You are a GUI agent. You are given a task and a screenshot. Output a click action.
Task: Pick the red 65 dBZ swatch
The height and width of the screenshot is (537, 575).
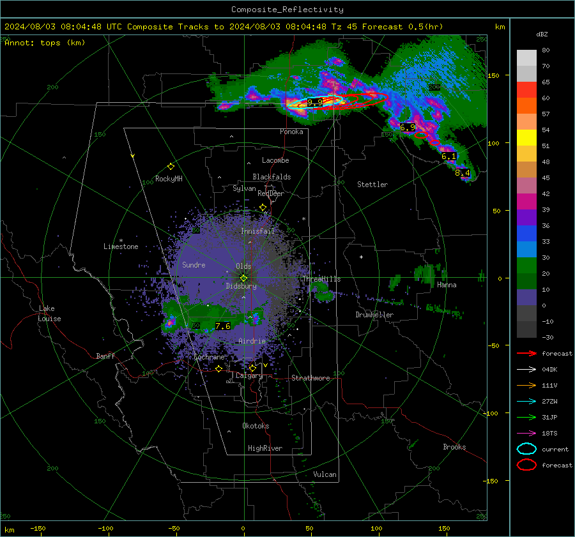[x=526, y=89]
